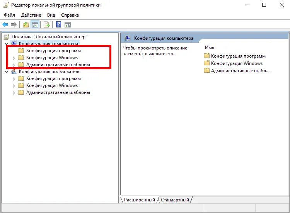Select Конфигурация Windows in the right list
Viewport: 290px width, 213px height.
tap(237, 63)
